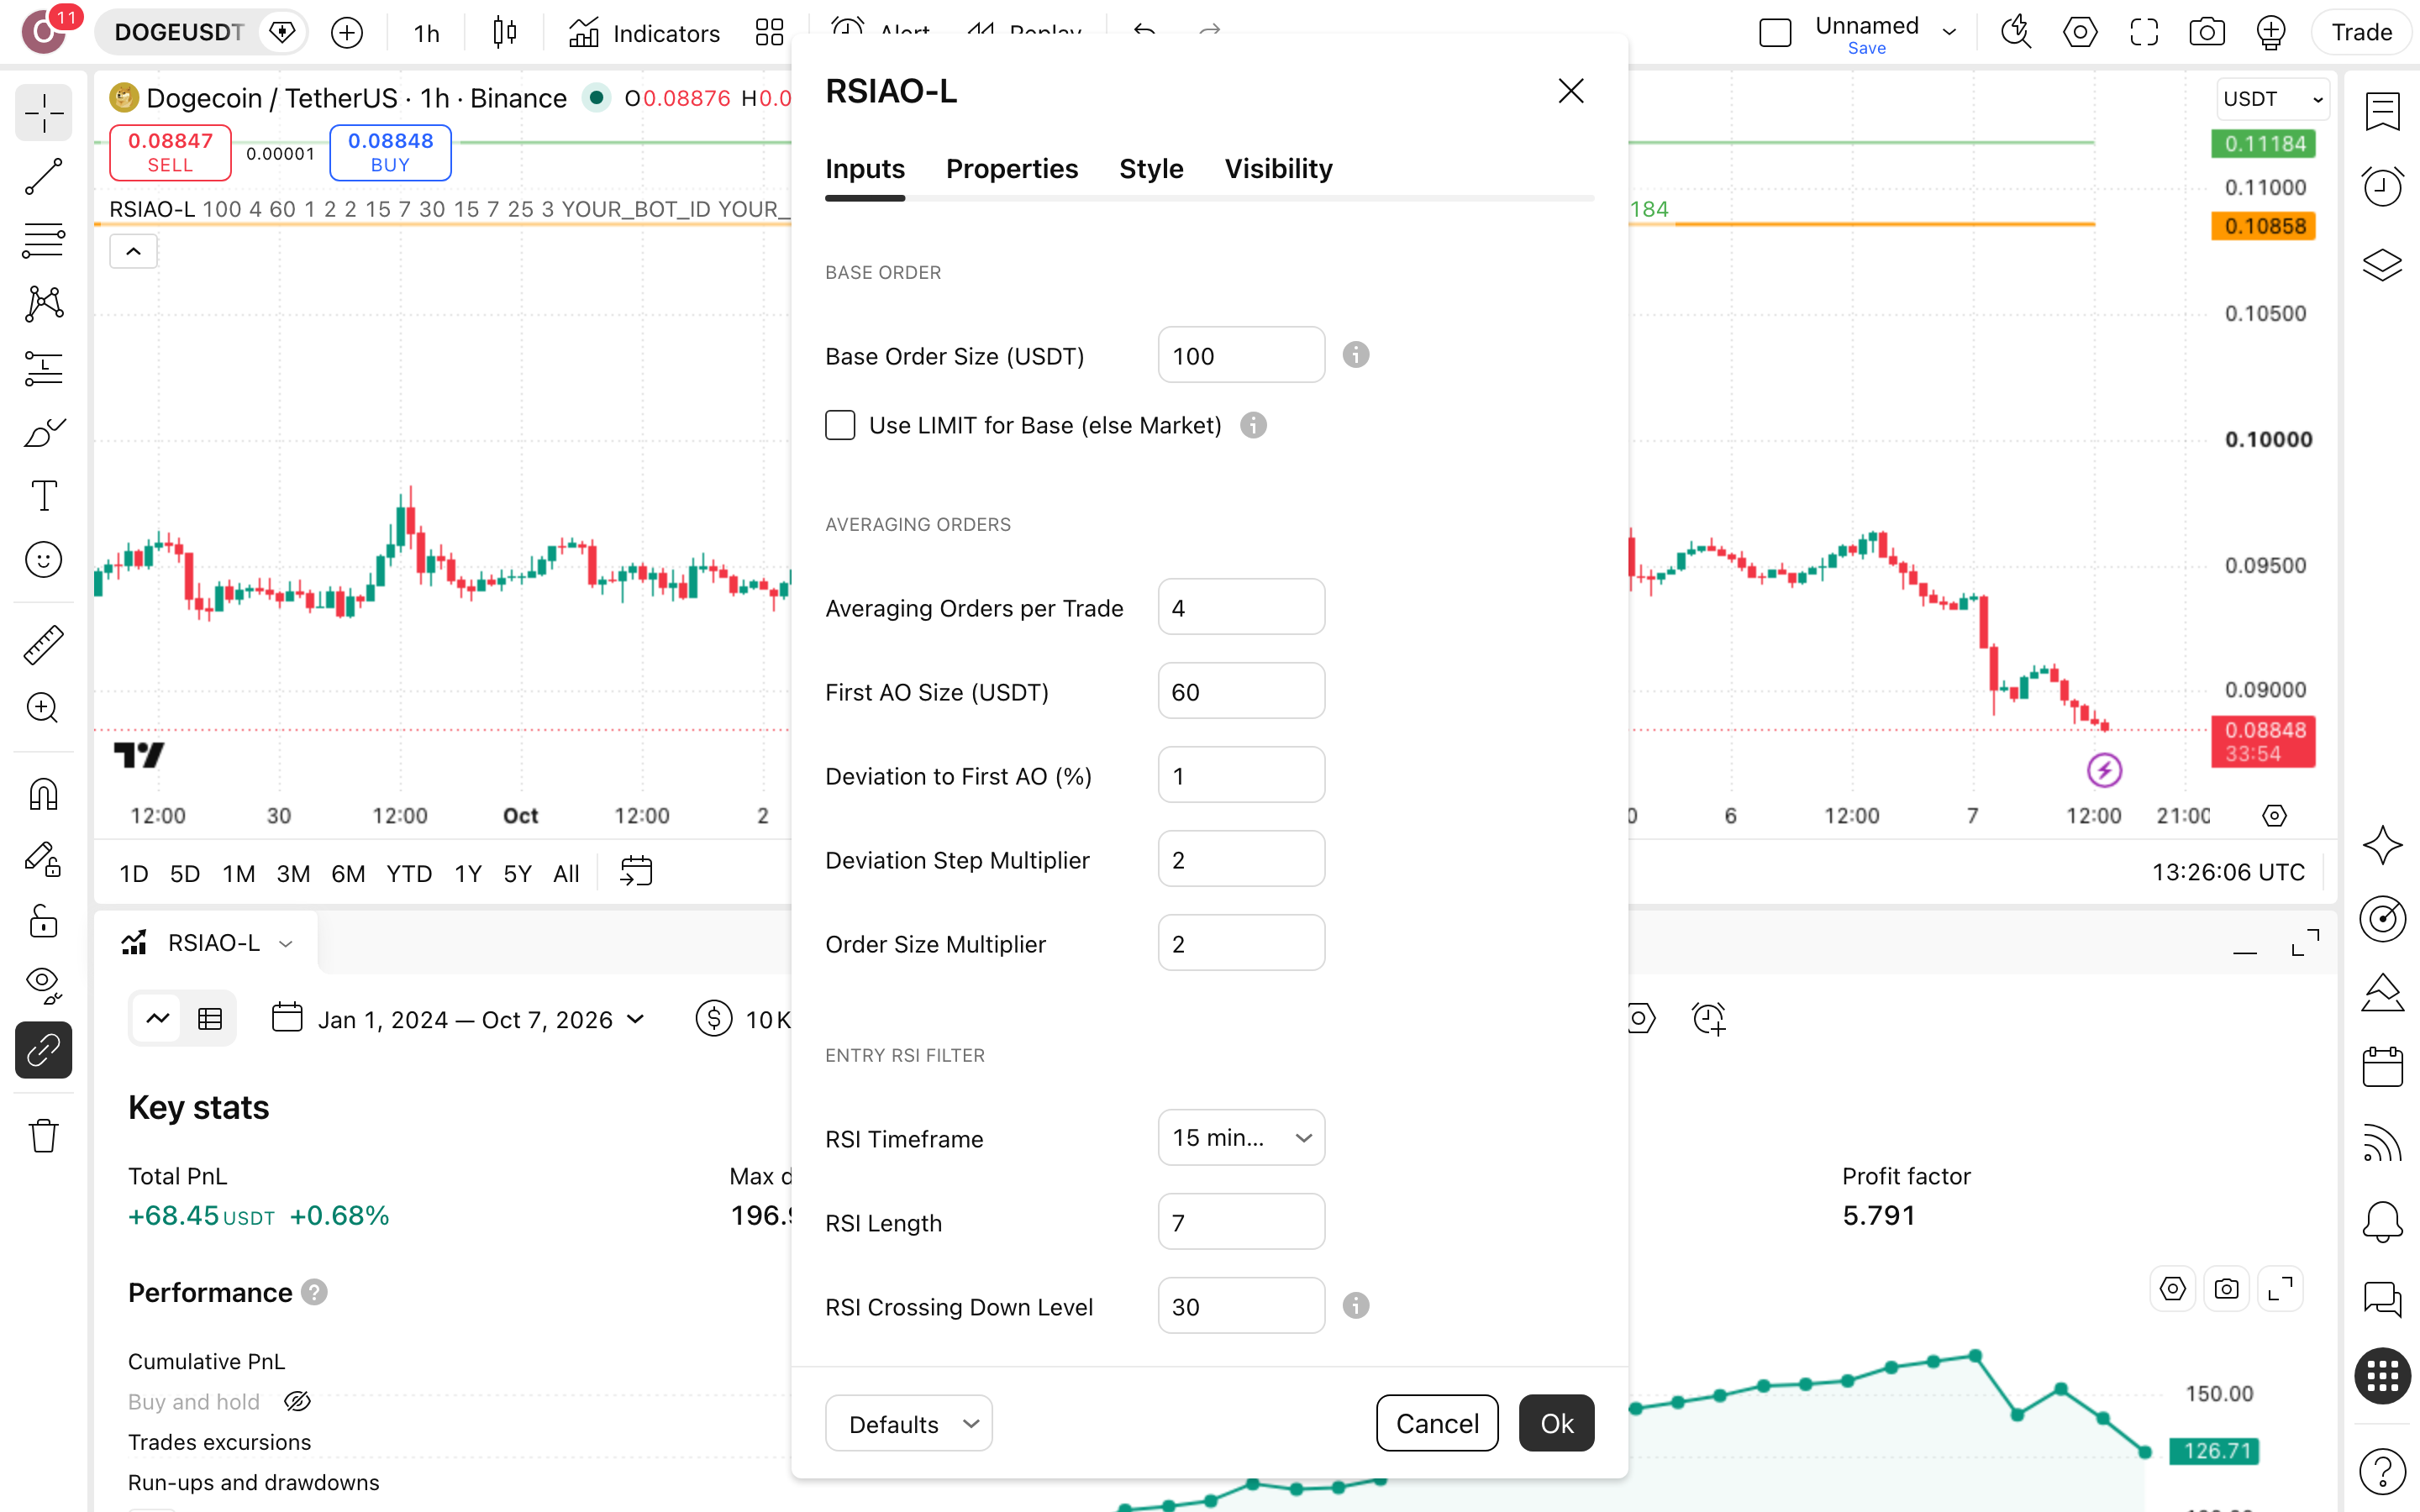
Task: Switch to Properties tab
Action: pyautogui.click(x=1012, y=169)
